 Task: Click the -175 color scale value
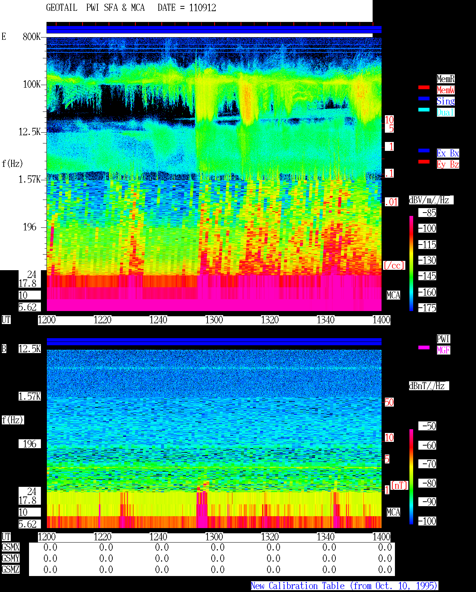[427, 308]
